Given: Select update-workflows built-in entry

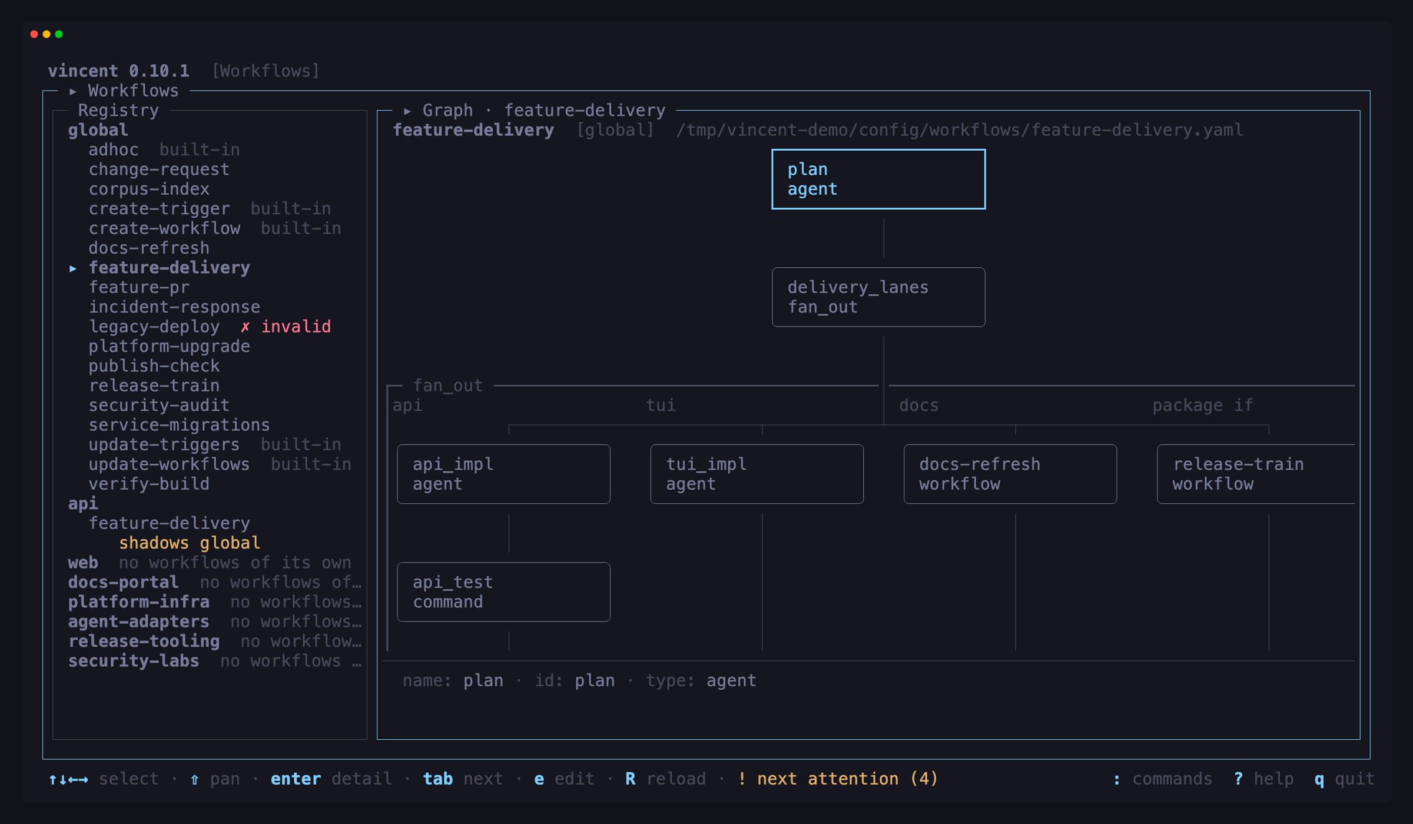Looking at the screenshot, I should [220, 464].
